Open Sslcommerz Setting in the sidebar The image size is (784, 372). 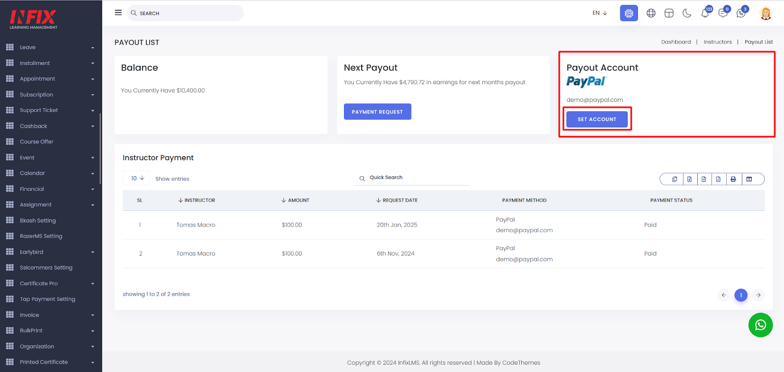(x=46, y=268)
